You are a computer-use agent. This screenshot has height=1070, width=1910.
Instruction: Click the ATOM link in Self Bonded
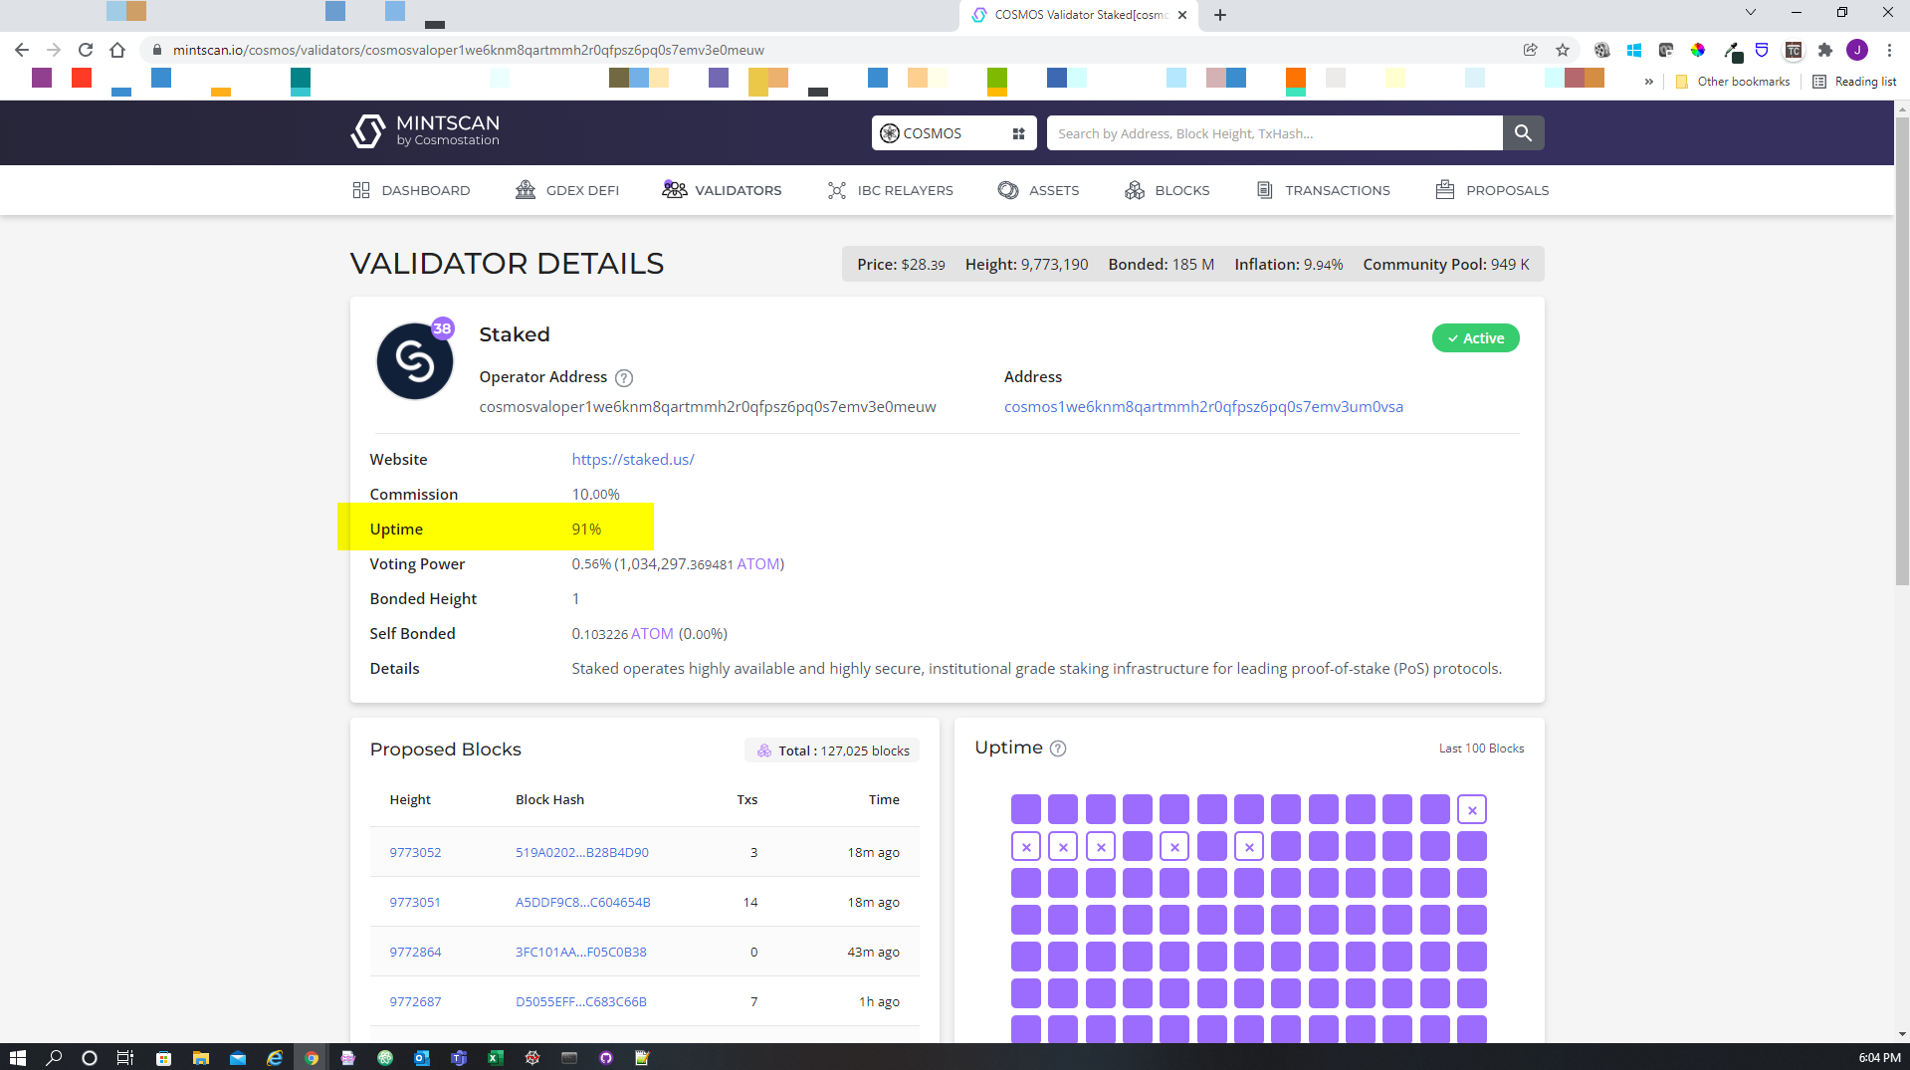coord(652,634)
